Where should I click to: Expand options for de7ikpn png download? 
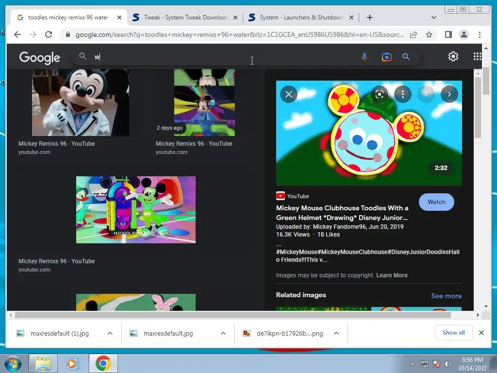point(336,333)
